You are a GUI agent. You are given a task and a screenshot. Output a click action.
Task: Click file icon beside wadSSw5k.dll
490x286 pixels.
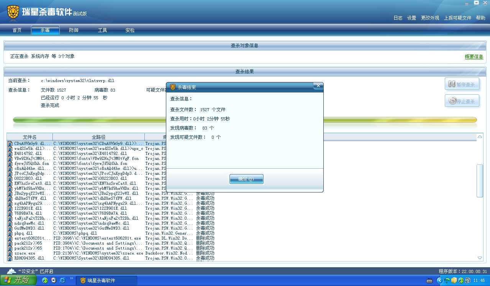10,148
